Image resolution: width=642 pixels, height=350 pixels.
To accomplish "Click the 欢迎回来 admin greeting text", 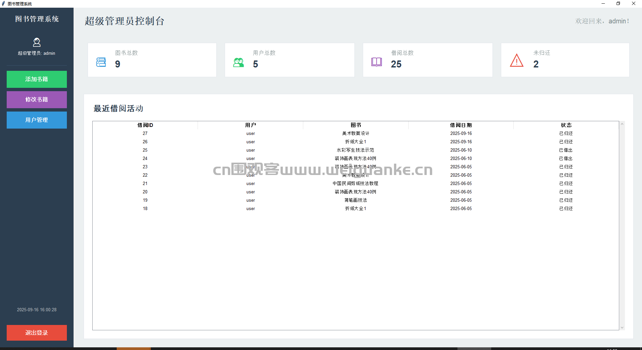I will 602,21.
